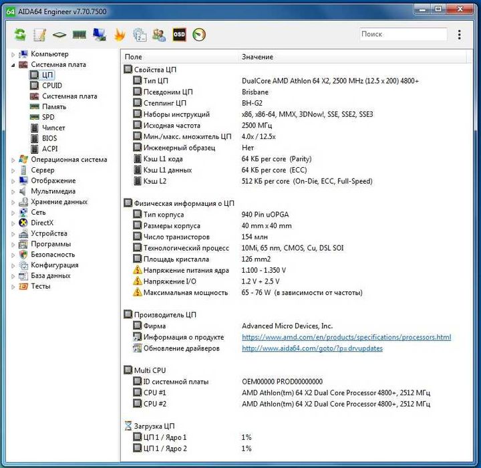The image size is (481, 468).
Task: Click the Устройства tree icon
Action: [x=23, y=234]
